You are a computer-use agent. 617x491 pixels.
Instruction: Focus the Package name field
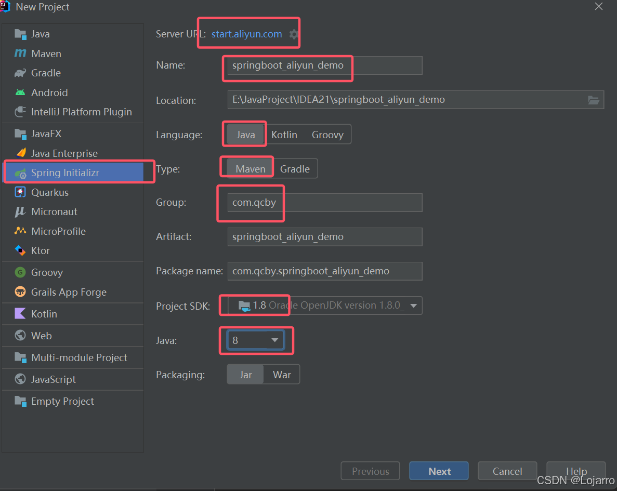(x=325, y=271)
